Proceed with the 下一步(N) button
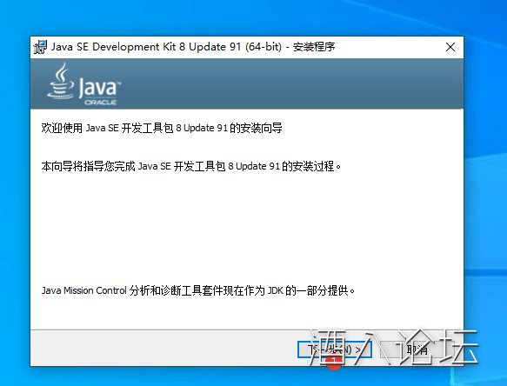 [x=334, y=349]
